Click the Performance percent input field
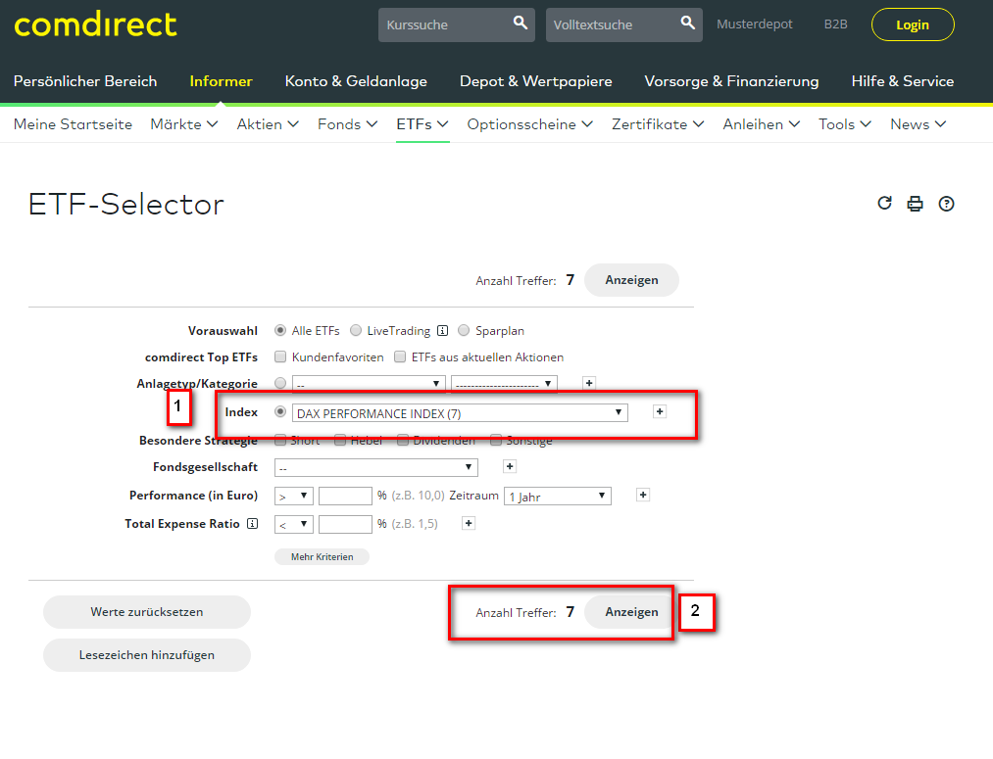993x759 pixels. click(x=345, y=497)
